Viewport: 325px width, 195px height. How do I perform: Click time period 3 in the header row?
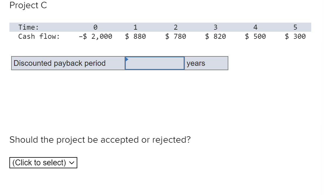coord(215,27)
